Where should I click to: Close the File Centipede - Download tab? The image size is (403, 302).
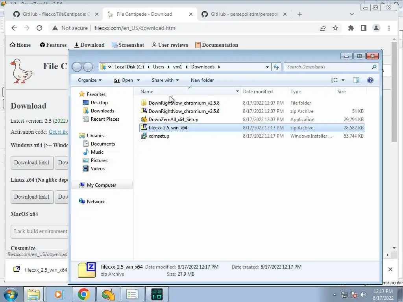coord(191,14)
